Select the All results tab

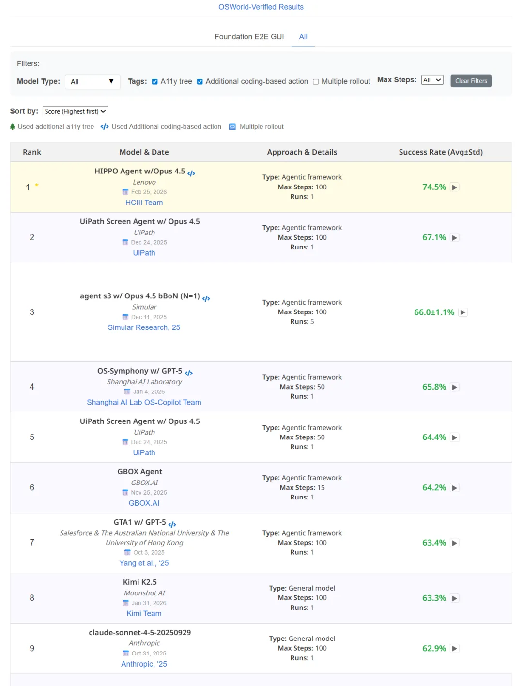[x=303, y=37]
